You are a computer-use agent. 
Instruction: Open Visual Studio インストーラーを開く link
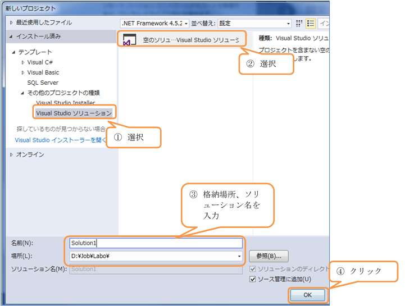60,140
